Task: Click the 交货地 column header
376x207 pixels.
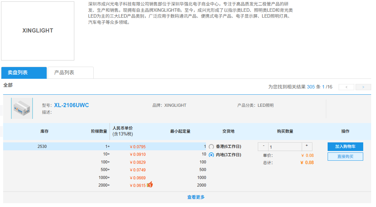Action: pyautogui.click(x=228, y=131)
